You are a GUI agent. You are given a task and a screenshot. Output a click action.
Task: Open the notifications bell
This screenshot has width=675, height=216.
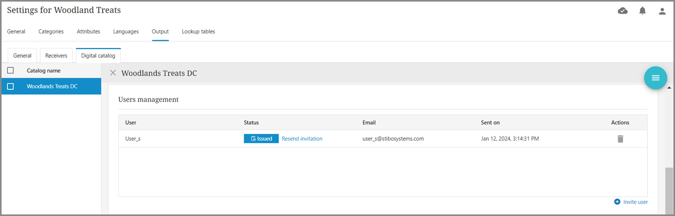(643, 10)
